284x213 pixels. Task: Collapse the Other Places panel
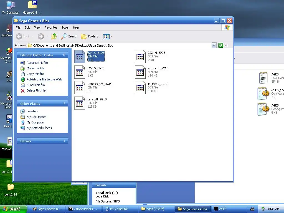tap(64, 103)
